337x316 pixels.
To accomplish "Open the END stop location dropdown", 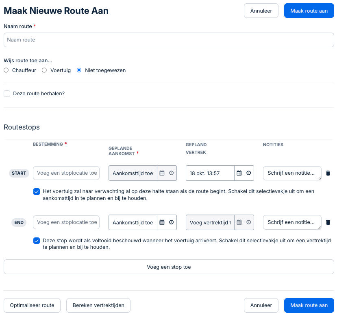I will tap(66, 222).
